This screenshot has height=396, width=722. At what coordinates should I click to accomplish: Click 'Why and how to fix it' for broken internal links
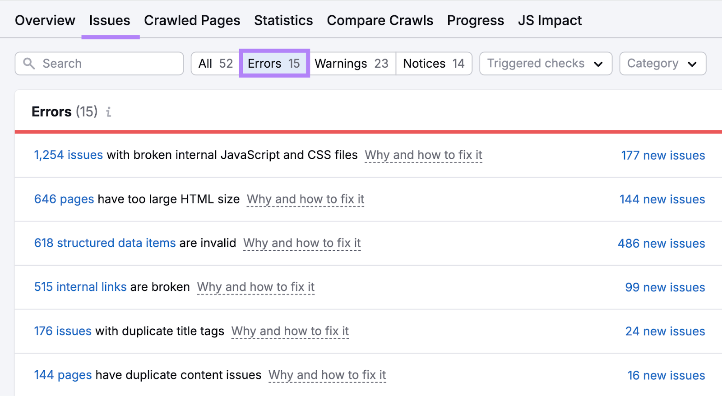[x=255, y=287]
